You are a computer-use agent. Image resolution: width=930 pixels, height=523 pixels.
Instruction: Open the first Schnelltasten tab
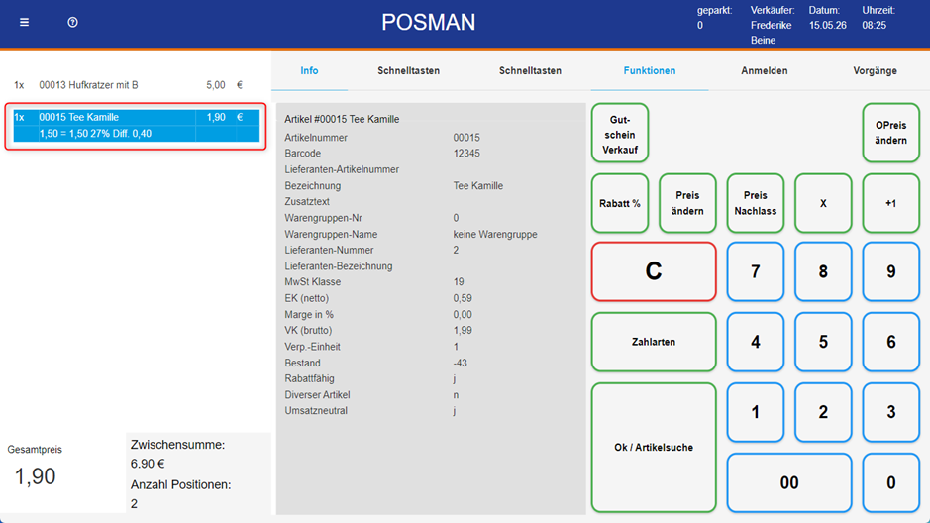click(409, 70)
